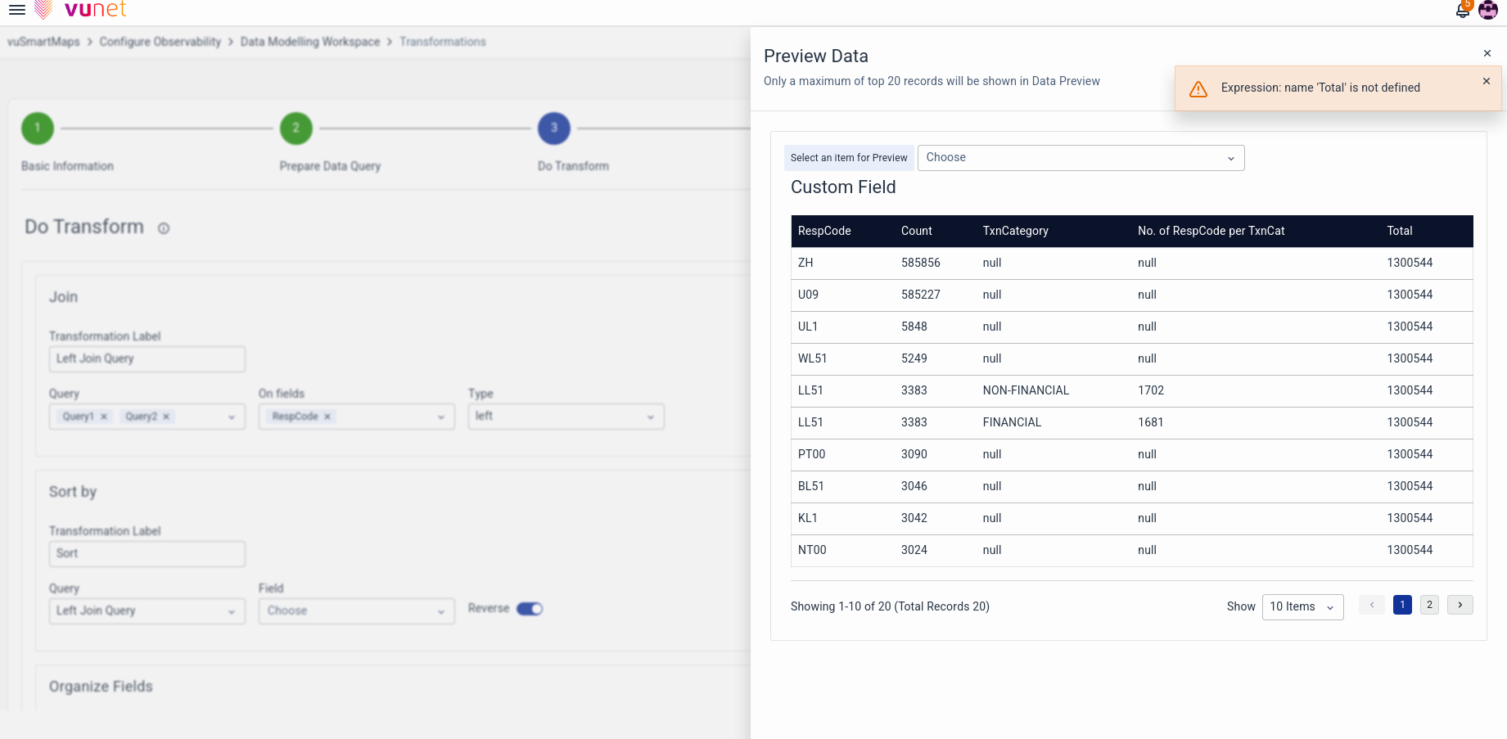Go to step 2 Prepare Data Query
This screenshot has height=739, width=1507.
[x=296, y=128]
